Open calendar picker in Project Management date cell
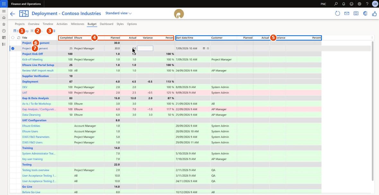 (x=204, y=49)
